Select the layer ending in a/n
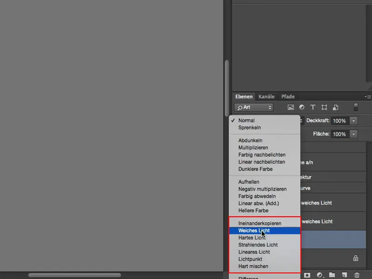Image resolution: width=372 pixels, height=279 pixels. 333,162
